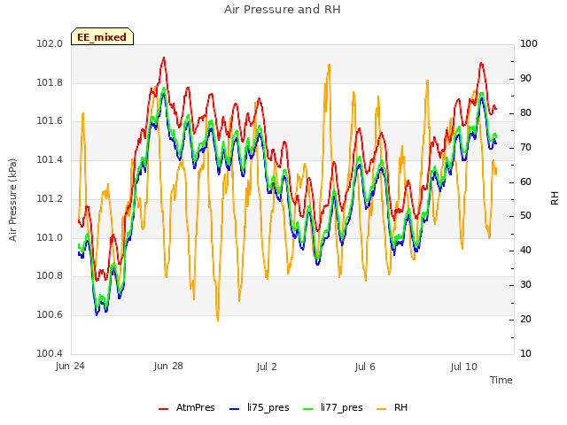Click the 101.4 pressure tick label
The image size is (567, 425).
tap(50, 159)
